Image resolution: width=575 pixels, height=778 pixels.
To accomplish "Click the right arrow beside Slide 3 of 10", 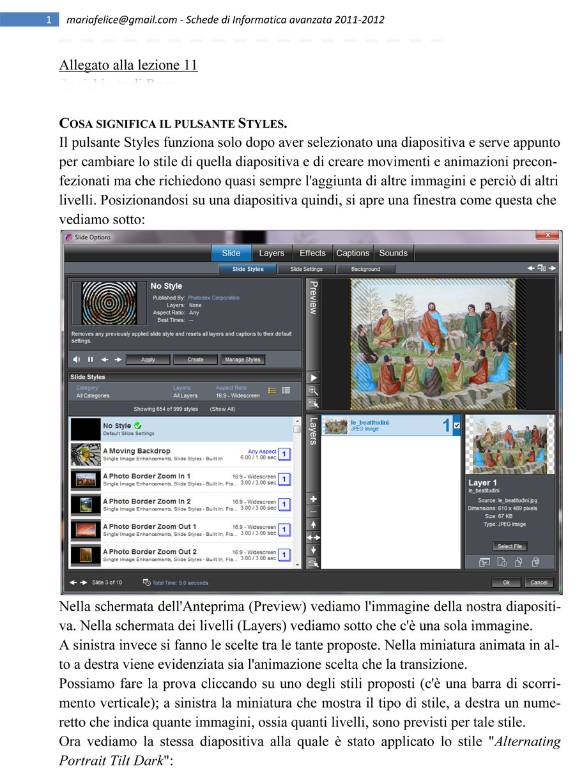I will [x=84, y=583].
